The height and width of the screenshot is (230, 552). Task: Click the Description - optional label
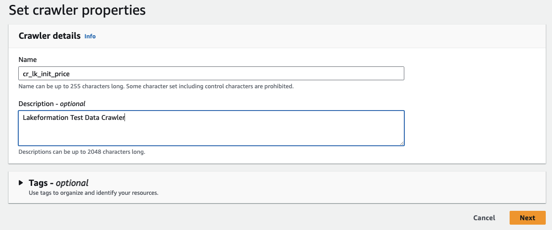[x=52, y=103]
